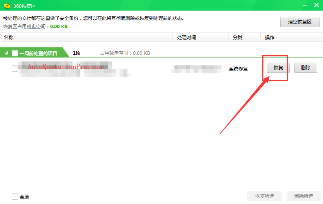Collapse the 一周前处理的项目 group triangle

[x=7, y=53]
